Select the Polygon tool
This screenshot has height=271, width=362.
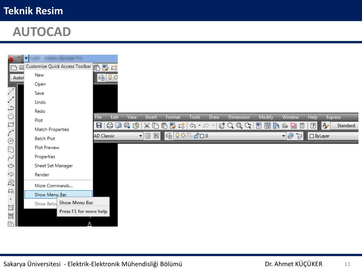pyautogui.click(x=11, y=116)
